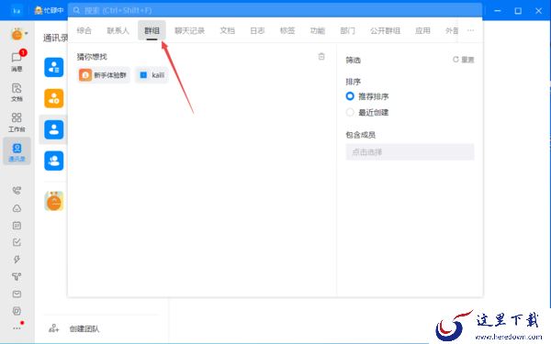Image resolution: width=551 pixels, height=344 pixels.
Task: Click the 创建团队 button
Action: (x=84, y=328)
